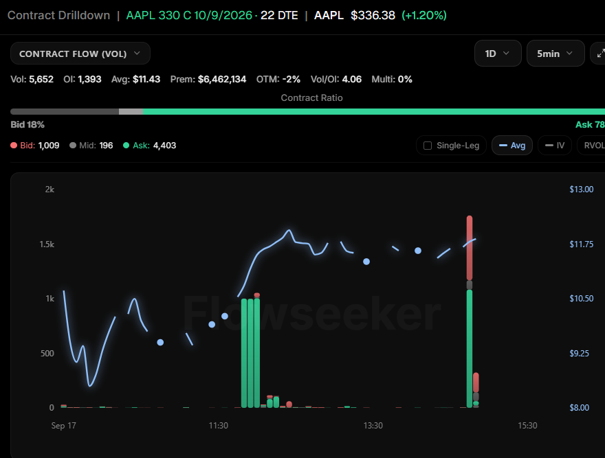Click the Ask 4,403 legend item
Screen dimensions: 605x458
tap(149, 146)
